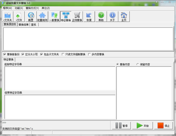Switch to the 查找 tab
This screenshot has height=136, width=176.
tap(34, 25)
